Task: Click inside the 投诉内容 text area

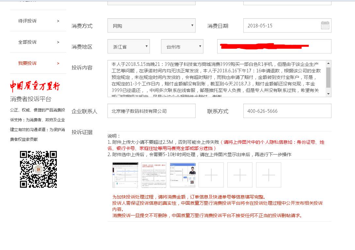Action: 217,79
